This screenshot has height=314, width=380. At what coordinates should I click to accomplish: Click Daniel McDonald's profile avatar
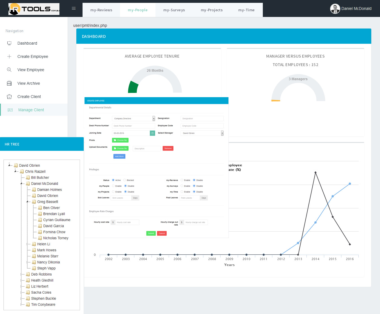(x=335, y=9)
